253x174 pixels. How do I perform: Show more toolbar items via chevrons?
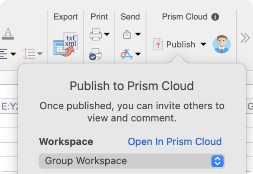pos(245,38)
